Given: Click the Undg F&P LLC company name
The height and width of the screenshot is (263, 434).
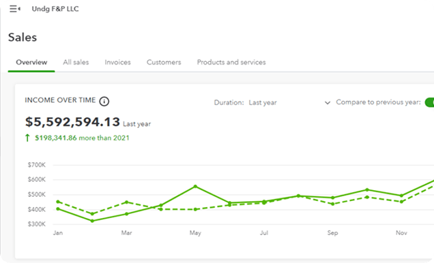Looking at the screenshot, I should pyautogui.click(x=55, y=9).
